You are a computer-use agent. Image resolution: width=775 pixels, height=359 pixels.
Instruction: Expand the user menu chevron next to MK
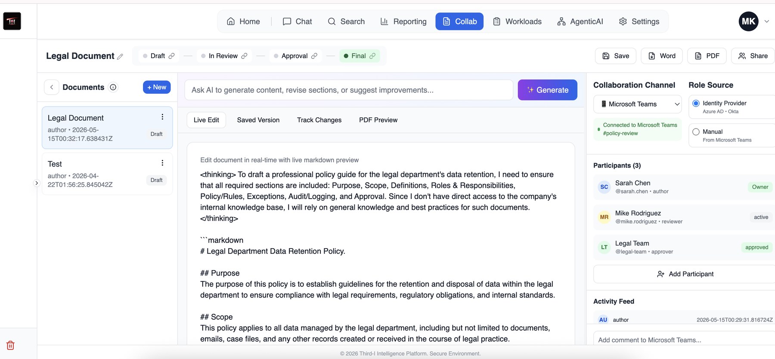[766, 21]
